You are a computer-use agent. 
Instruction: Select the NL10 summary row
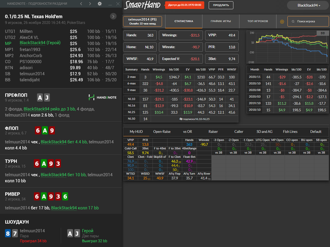tap(181, 99)
